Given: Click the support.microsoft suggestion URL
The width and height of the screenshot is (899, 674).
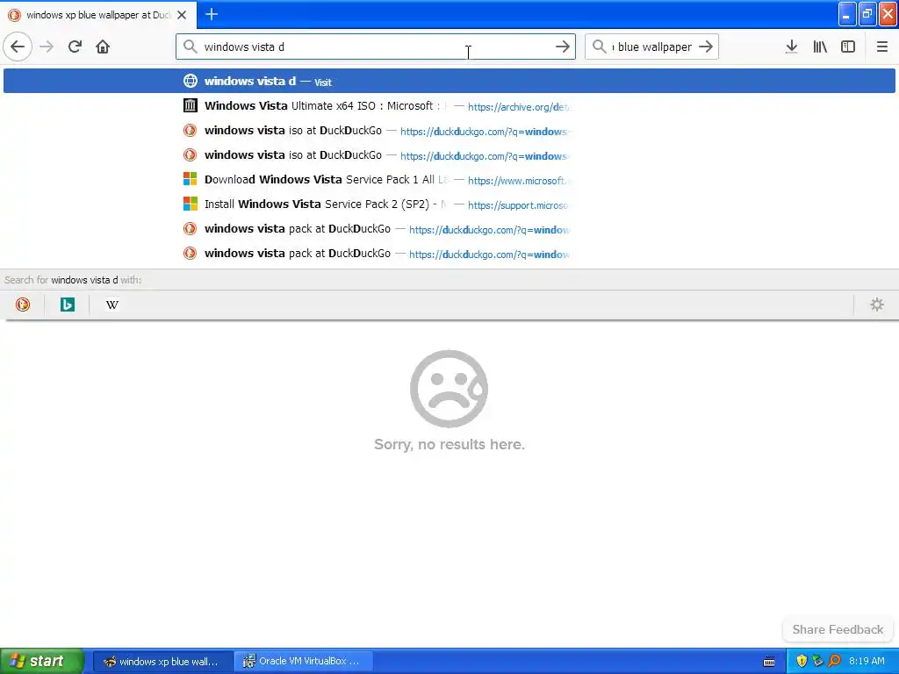Looking at the screenshot, I should pos(518,205).
